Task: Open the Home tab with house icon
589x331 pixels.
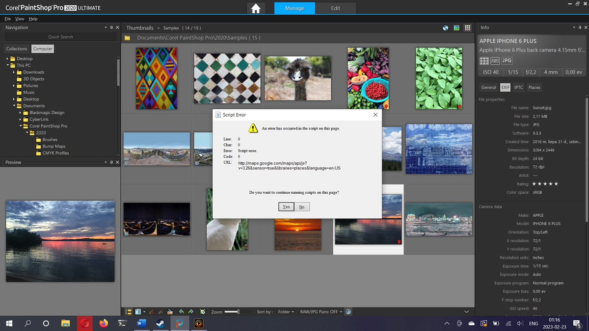Action: (255, 8)
